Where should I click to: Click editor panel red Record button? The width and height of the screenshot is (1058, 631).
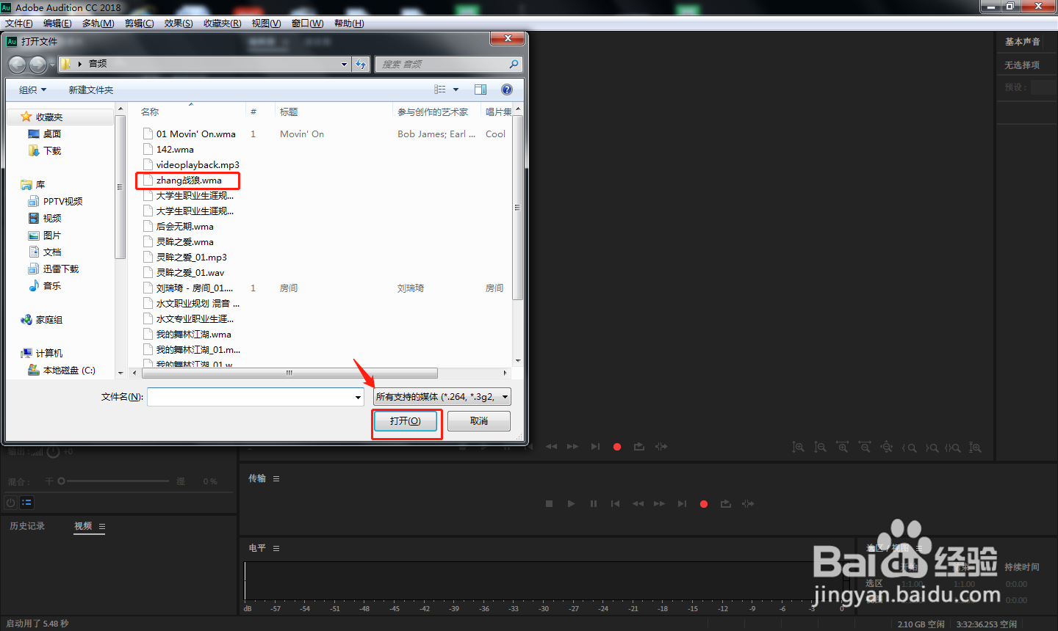tap(617, 446)
